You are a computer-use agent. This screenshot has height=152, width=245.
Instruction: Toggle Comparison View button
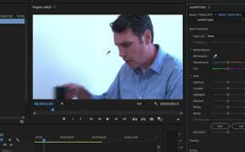160,119
